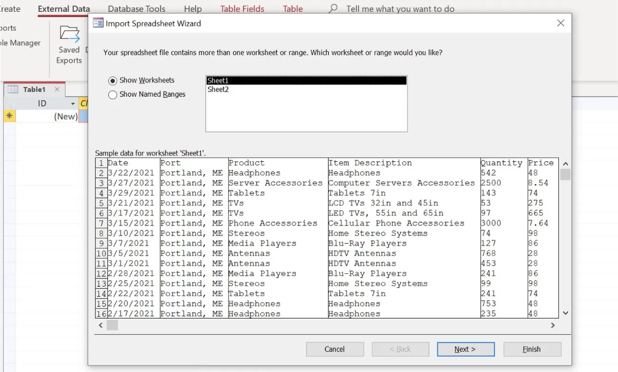Viewport: 618px width, 372px height.
Task: Enable Show Named Ranges instead of worksheets
Action: (x=113, y=94)
